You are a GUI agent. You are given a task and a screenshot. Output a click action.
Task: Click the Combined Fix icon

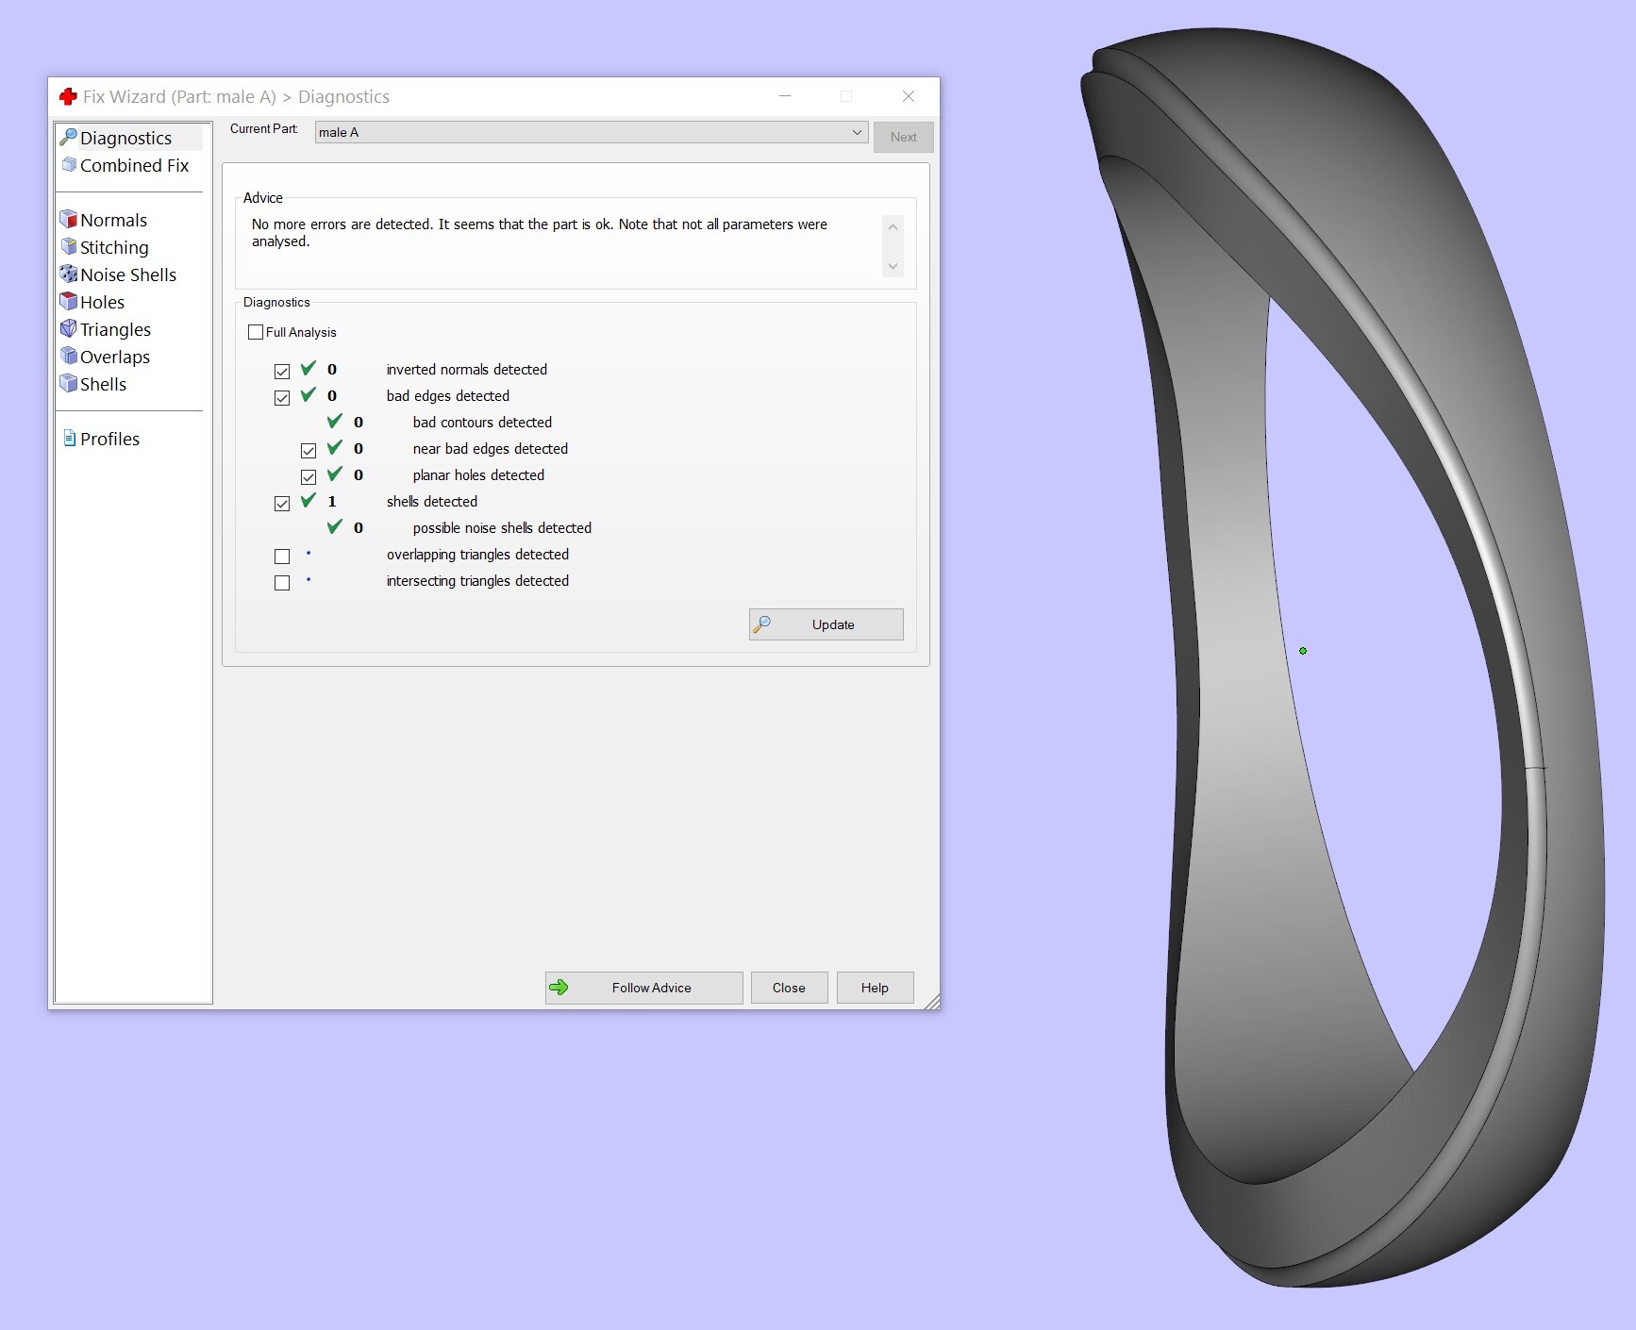[x=68, y=165]
